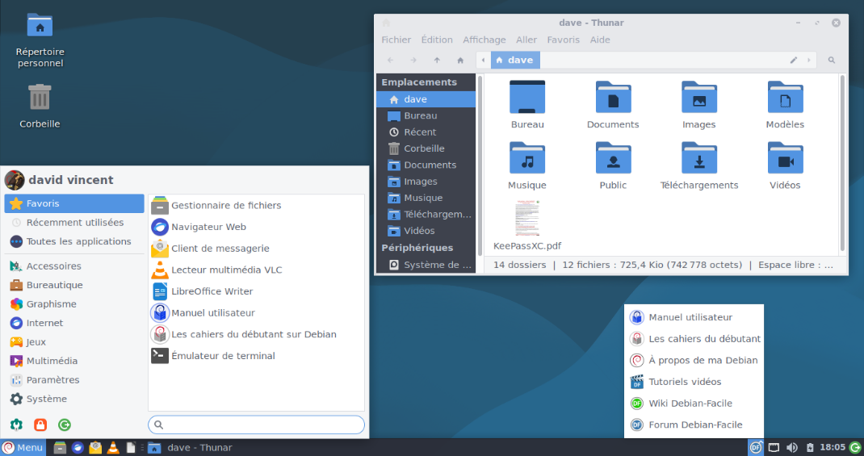Open the Vidéos folder icon in file view
This screenshot has height=456, width=864.
click(x=785, y=158)
